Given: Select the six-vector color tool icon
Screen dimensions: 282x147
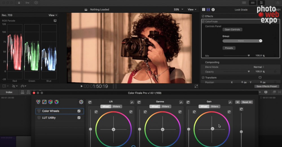Looking at the screenshot, I should tap(56, 102).
